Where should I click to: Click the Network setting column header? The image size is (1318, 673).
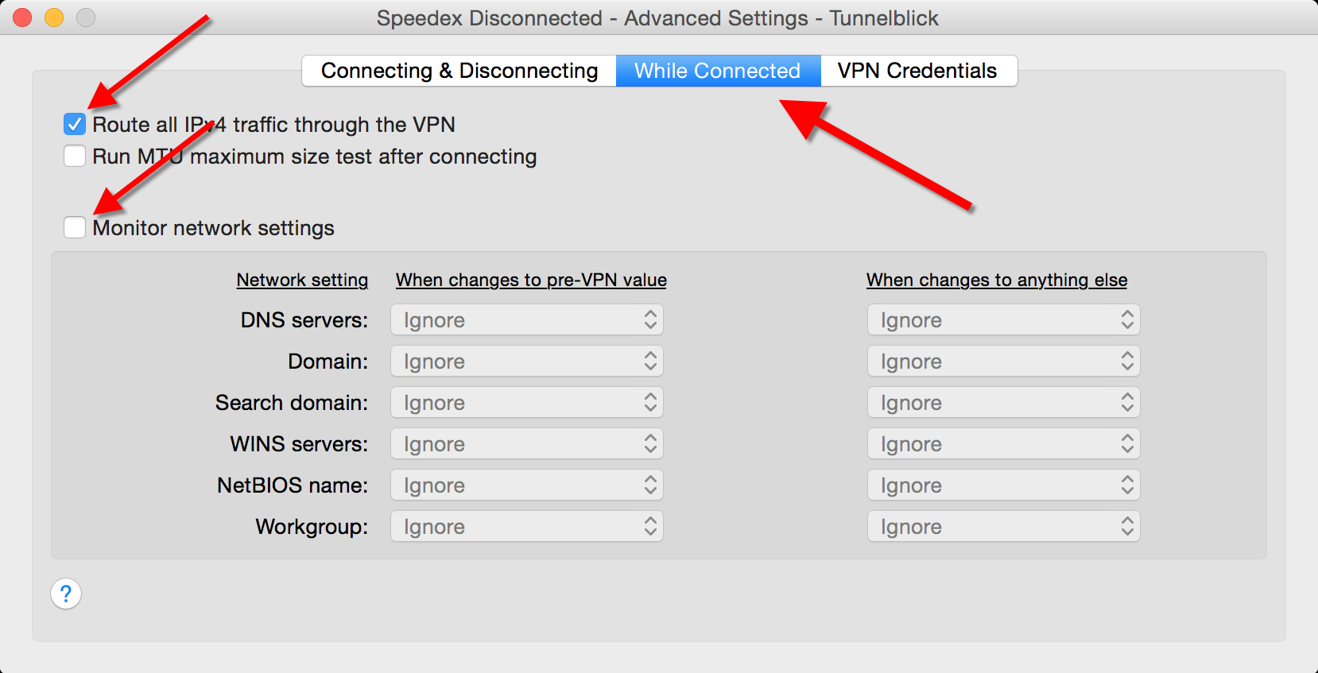302,280
